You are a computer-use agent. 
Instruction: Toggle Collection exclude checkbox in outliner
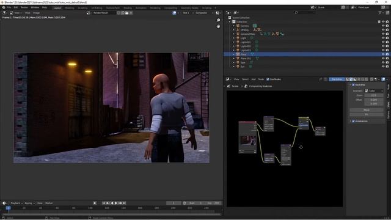tap(379, 22)
